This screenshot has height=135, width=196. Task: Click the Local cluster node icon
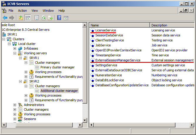14,44
